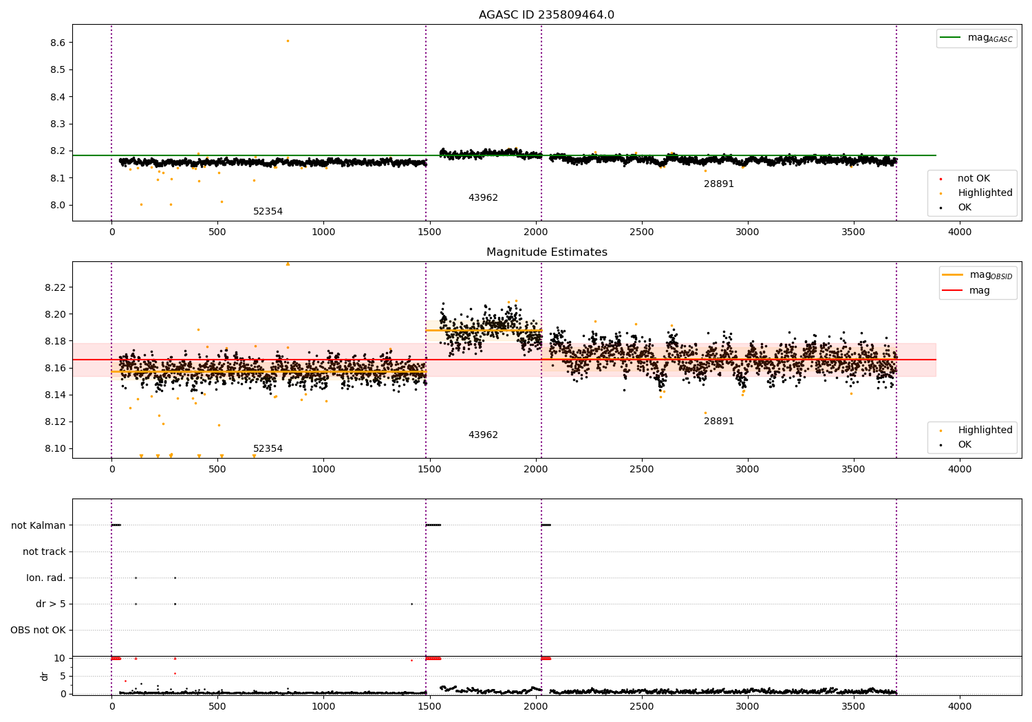Click the '5' tick on the dr axis
1032x722 pixels.
click(x=63, y=677)
